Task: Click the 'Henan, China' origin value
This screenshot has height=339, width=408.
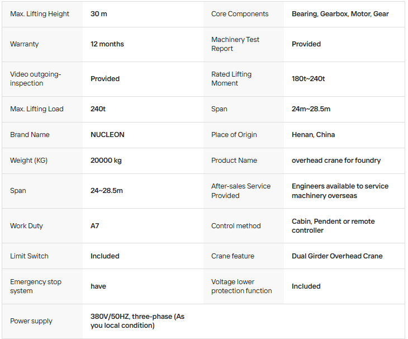Action: 313,135
